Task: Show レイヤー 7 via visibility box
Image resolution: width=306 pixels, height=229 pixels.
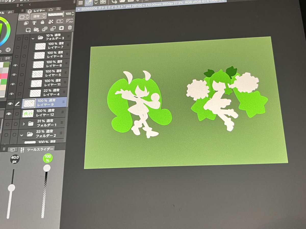Action: (x=18, y=47)
